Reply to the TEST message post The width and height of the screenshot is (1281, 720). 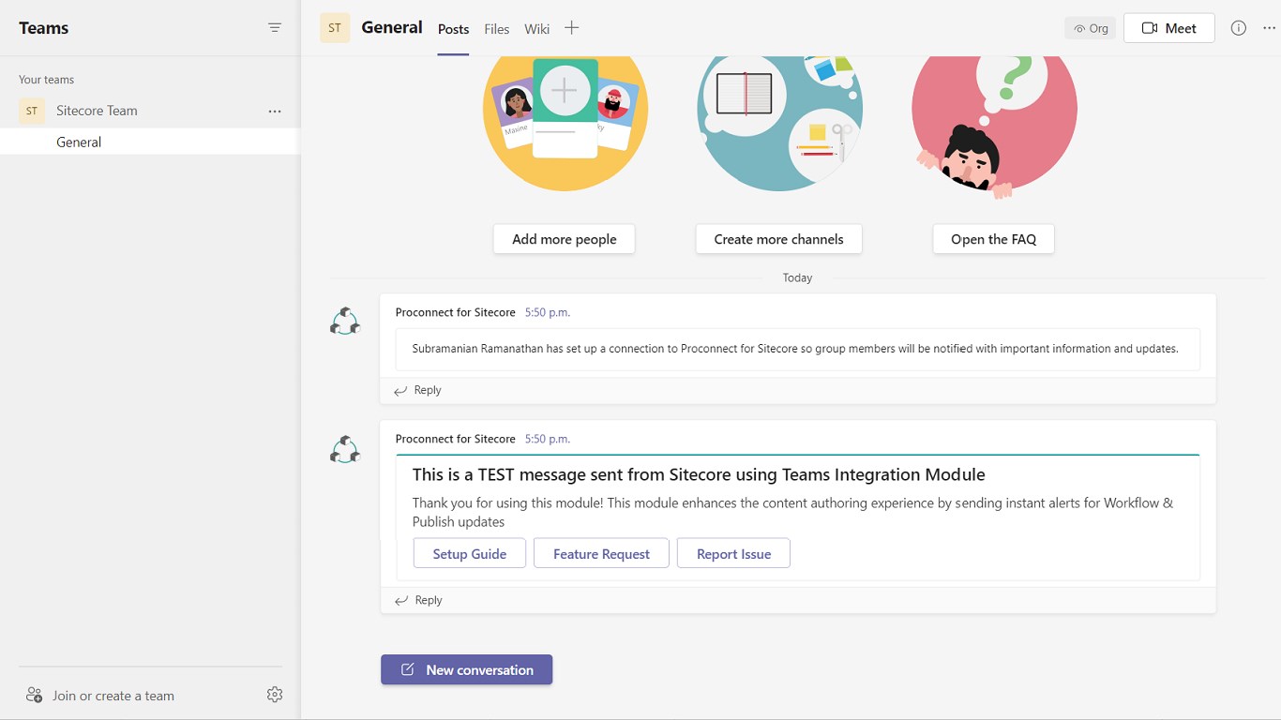pyautogui.click(x=418, y=600)
